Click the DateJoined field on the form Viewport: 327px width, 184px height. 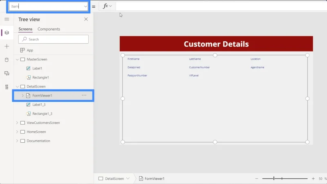click(x=134, y=67)
